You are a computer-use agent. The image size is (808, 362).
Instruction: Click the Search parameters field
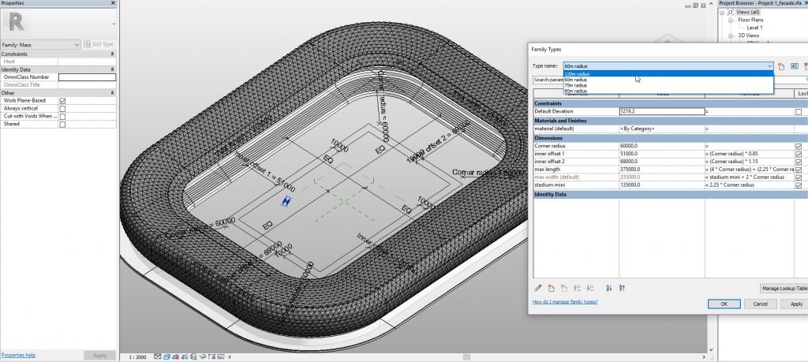548,80
